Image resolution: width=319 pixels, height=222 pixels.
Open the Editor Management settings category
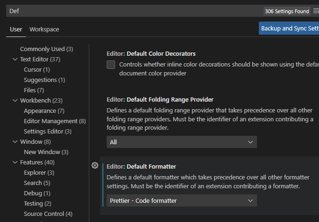(x=54, y=121)
